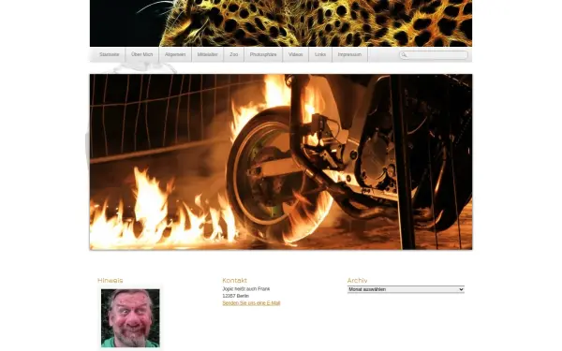Click the text Jopic heißt auch Frank
The image size is (562, 351).
click(x=245, y=289)
